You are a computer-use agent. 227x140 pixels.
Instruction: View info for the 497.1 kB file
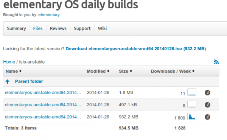coord(207,105)
